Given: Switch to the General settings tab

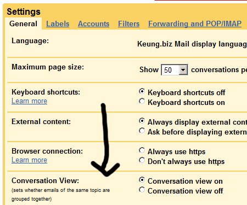Looking at the screenshot, I should pyautogui.click(x=23, y=24).
